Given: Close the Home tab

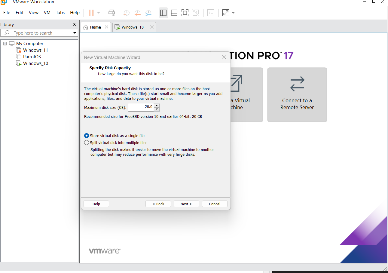Looking at the screenshot, I should point(106,27).
